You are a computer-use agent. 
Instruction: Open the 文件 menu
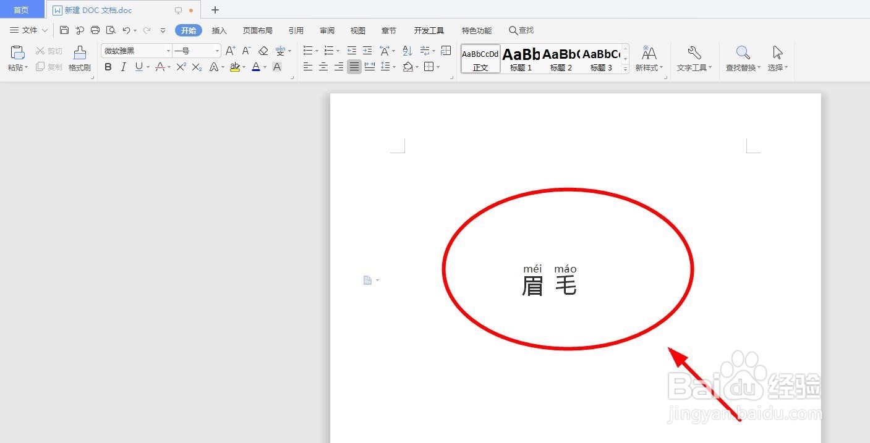pyautogui.click(x=28, y=30)
